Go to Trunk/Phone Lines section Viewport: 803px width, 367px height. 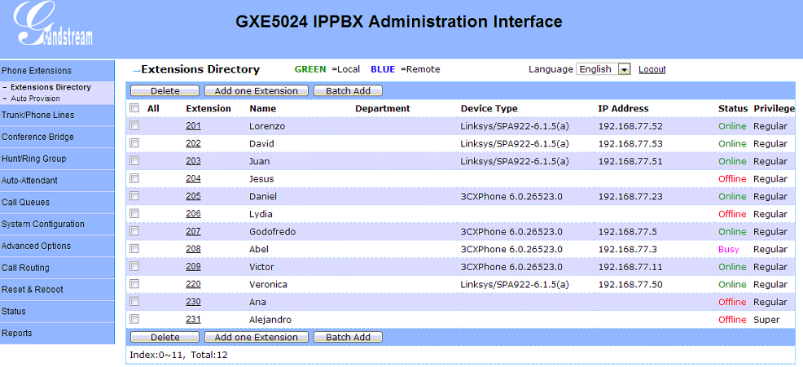57,116
